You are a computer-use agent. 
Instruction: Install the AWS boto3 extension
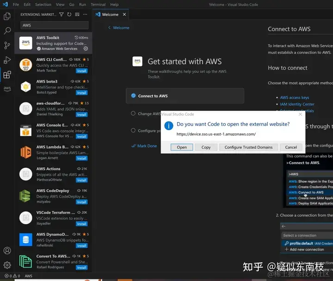pos(82,93)
